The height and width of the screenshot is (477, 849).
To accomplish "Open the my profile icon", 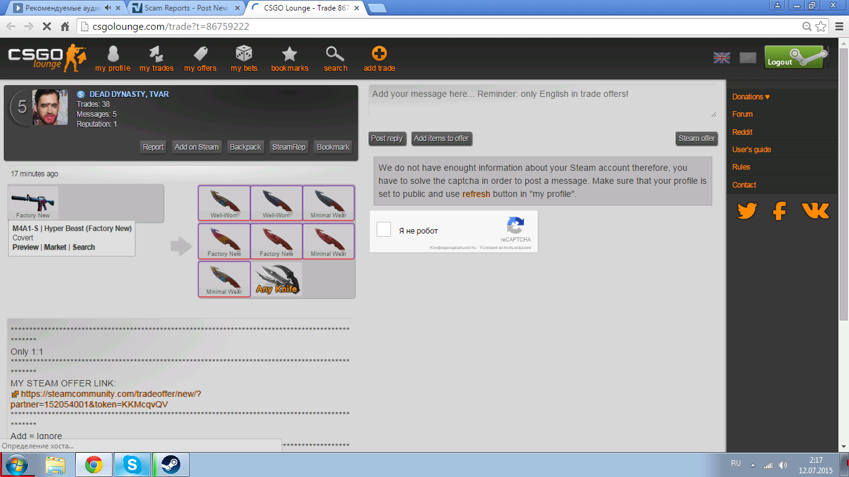I will coord(112,55).
